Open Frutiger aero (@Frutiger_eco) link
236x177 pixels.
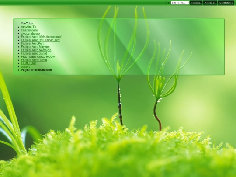coord(41,40)
